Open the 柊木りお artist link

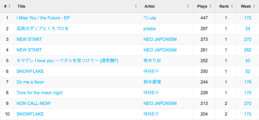click(x=152, y=61)
